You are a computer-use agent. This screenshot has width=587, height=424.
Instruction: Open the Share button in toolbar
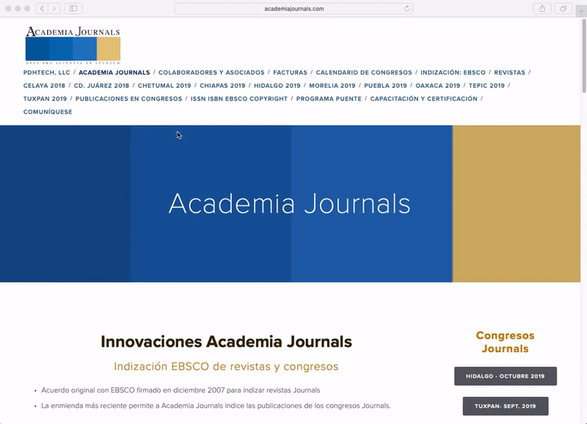[542, 9]
